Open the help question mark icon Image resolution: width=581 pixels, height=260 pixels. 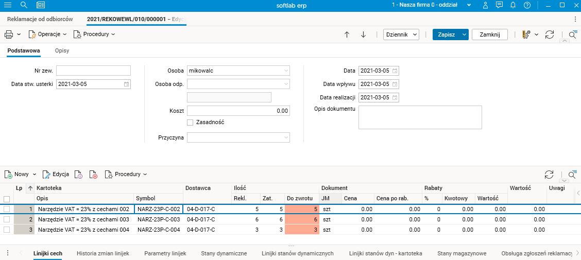point(527,5)
